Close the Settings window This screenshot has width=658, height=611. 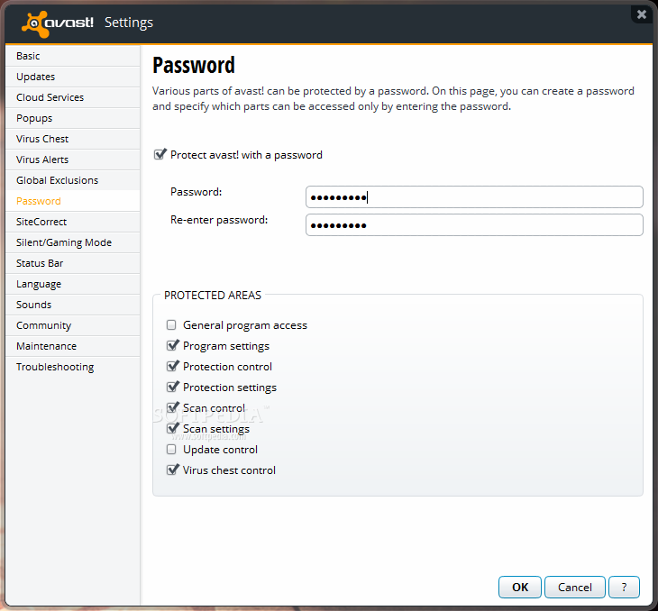641,14
